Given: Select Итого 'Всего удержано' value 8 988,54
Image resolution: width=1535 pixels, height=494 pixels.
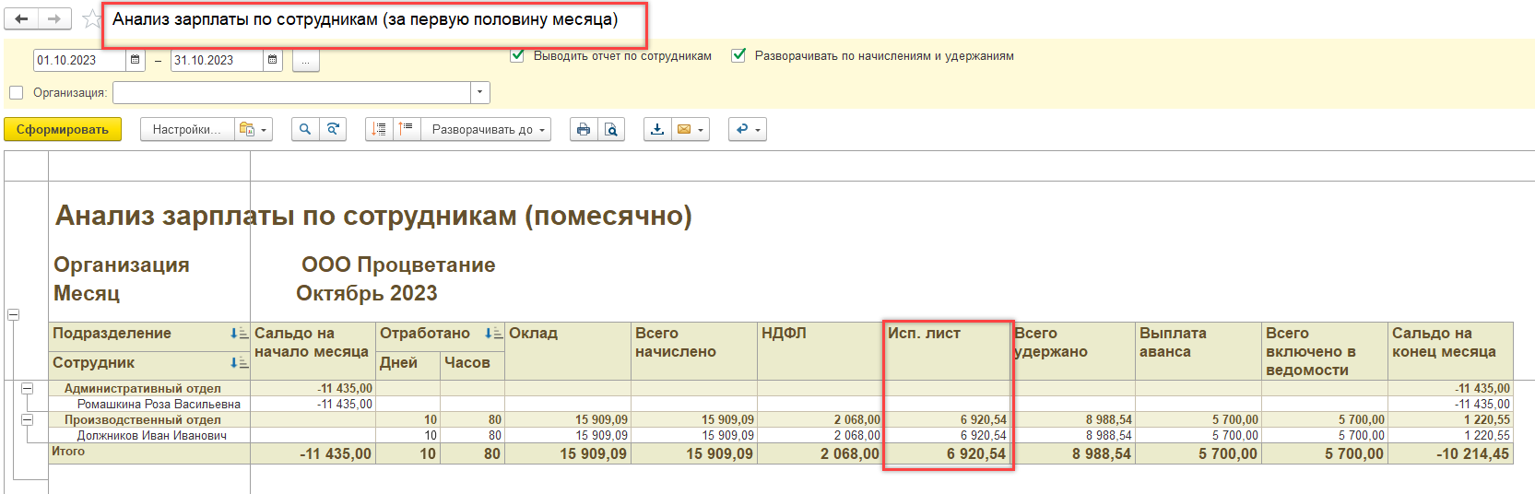Looking at the screenshot, I should tap(1073, 453).
